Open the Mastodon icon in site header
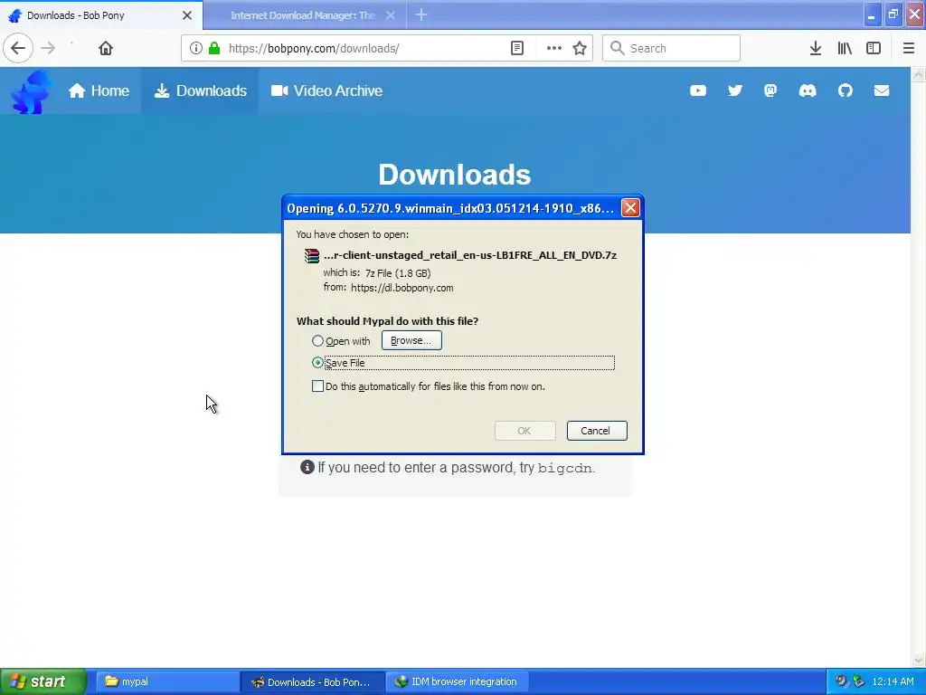This screenshot has height=695, width=926. tap(770, 90)
